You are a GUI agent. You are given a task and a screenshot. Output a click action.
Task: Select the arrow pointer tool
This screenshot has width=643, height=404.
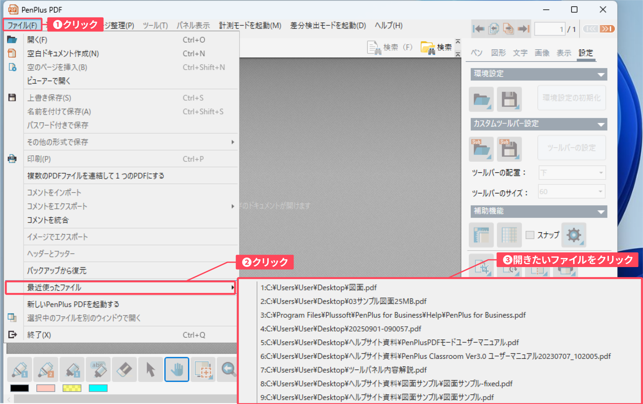tap(150, 370)
